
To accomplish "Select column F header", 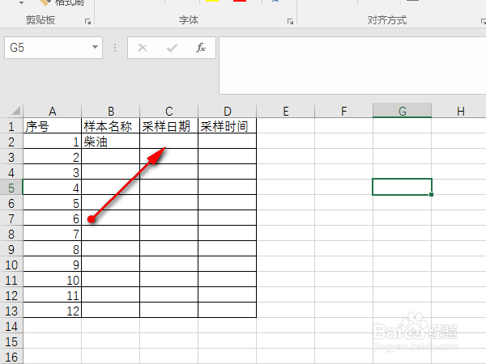I will pos(343,111).
